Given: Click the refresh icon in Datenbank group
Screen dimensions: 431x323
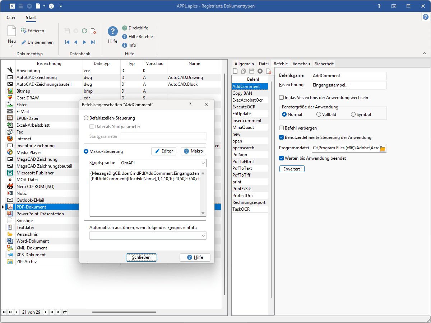Looking at the screenshot, I should [x=84, y=31].
